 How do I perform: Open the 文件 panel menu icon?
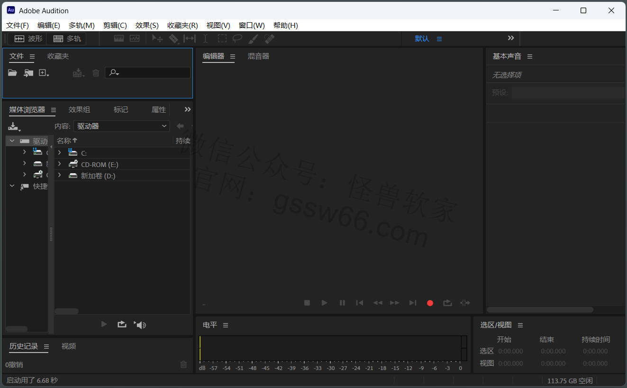coord(32,56)
